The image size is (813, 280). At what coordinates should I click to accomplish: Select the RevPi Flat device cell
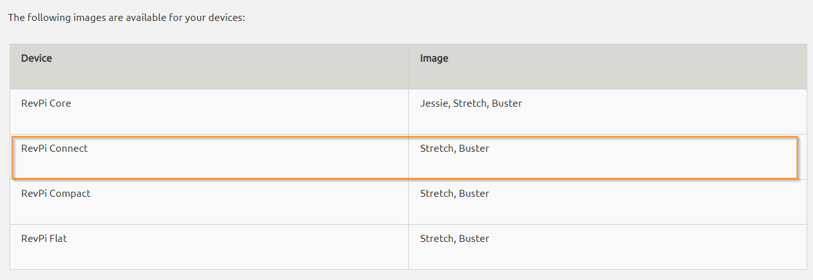click(x=209, y=247)
